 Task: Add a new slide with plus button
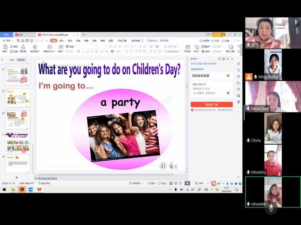[x=17, y=177]
